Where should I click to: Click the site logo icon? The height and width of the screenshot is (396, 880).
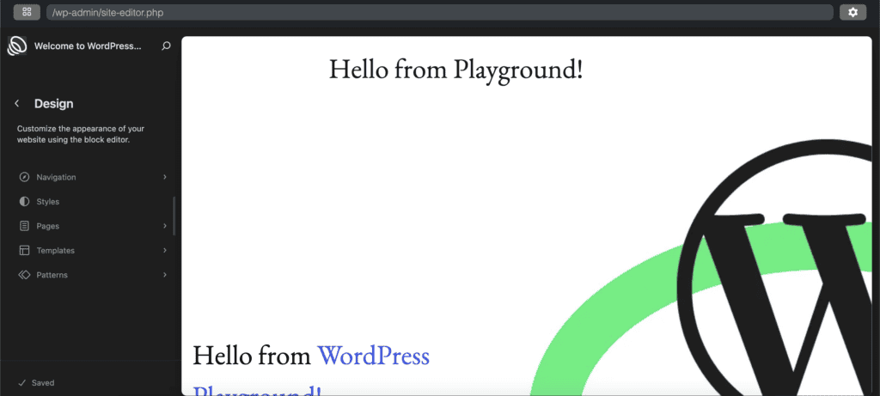(17, 46)
